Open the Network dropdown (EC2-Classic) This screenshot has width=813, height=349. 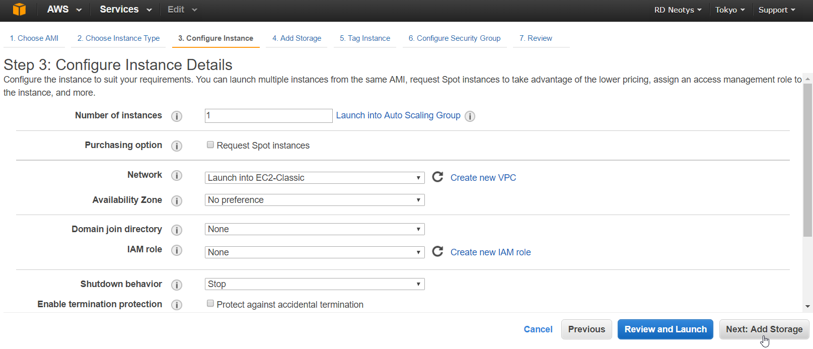pyautogui.click(x=315, y=178)
